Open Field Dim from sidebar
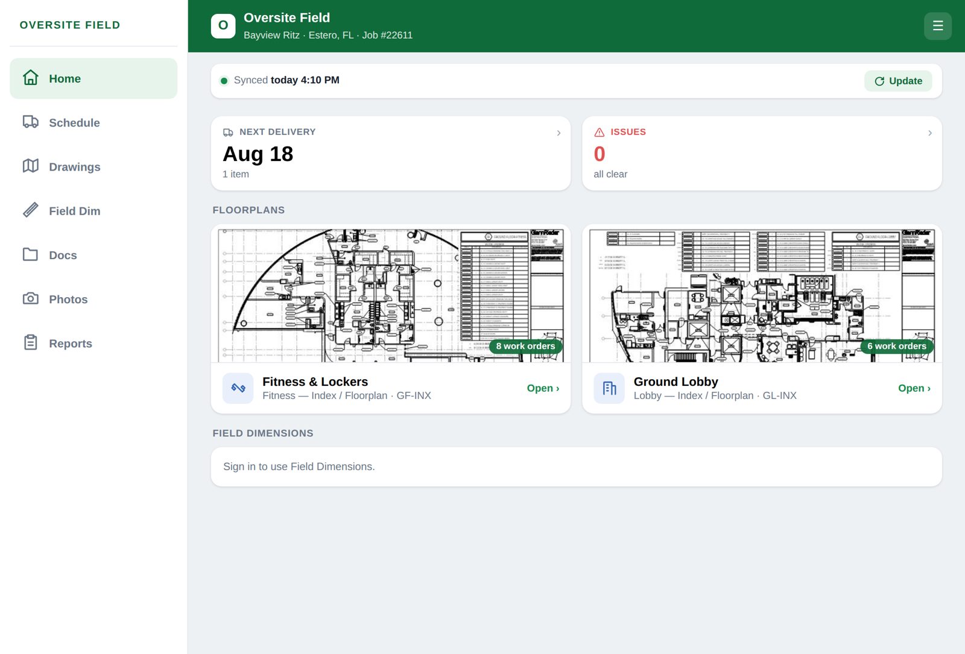The height and width of the screenshot is (654, 965). 93,210
